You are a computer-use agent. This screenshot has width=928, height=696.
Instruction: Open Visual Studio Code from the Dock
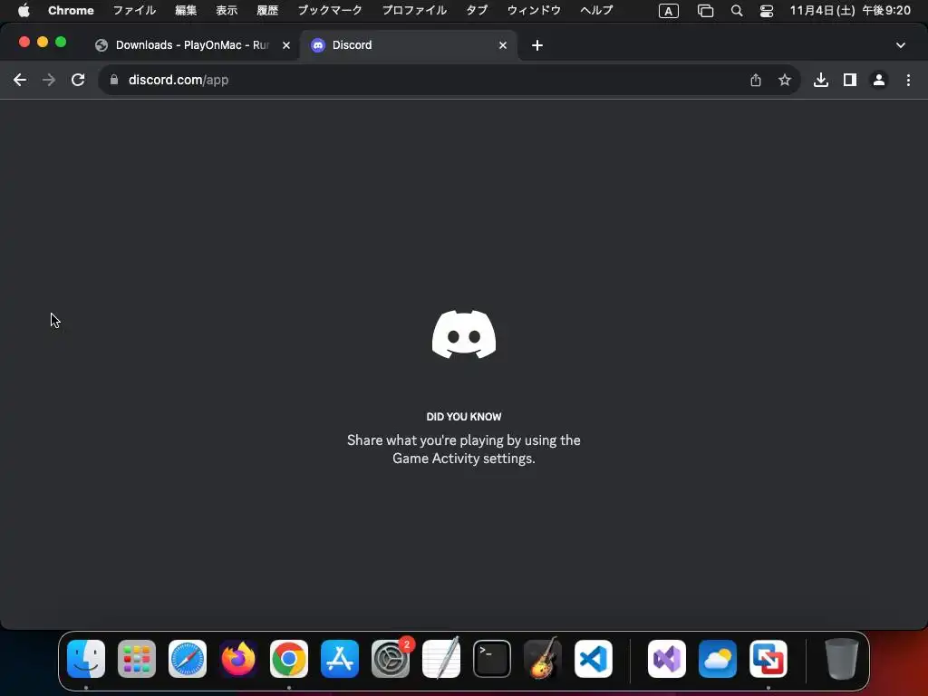click(594, 659)
